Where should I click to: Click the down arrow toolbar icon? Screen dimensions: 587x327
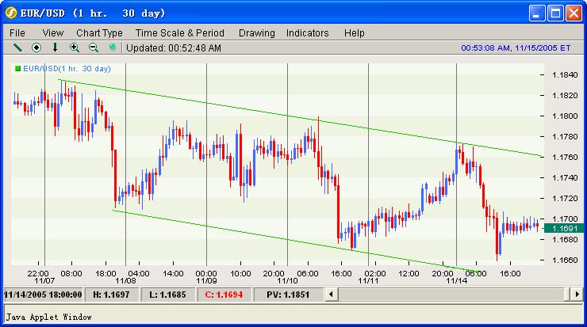tap(55, 48)
